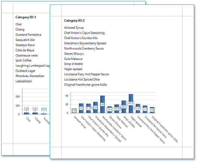Viewport: 197px width, 162px height.
Task: Click the bar value label 13
Action: tap(152, 110)
